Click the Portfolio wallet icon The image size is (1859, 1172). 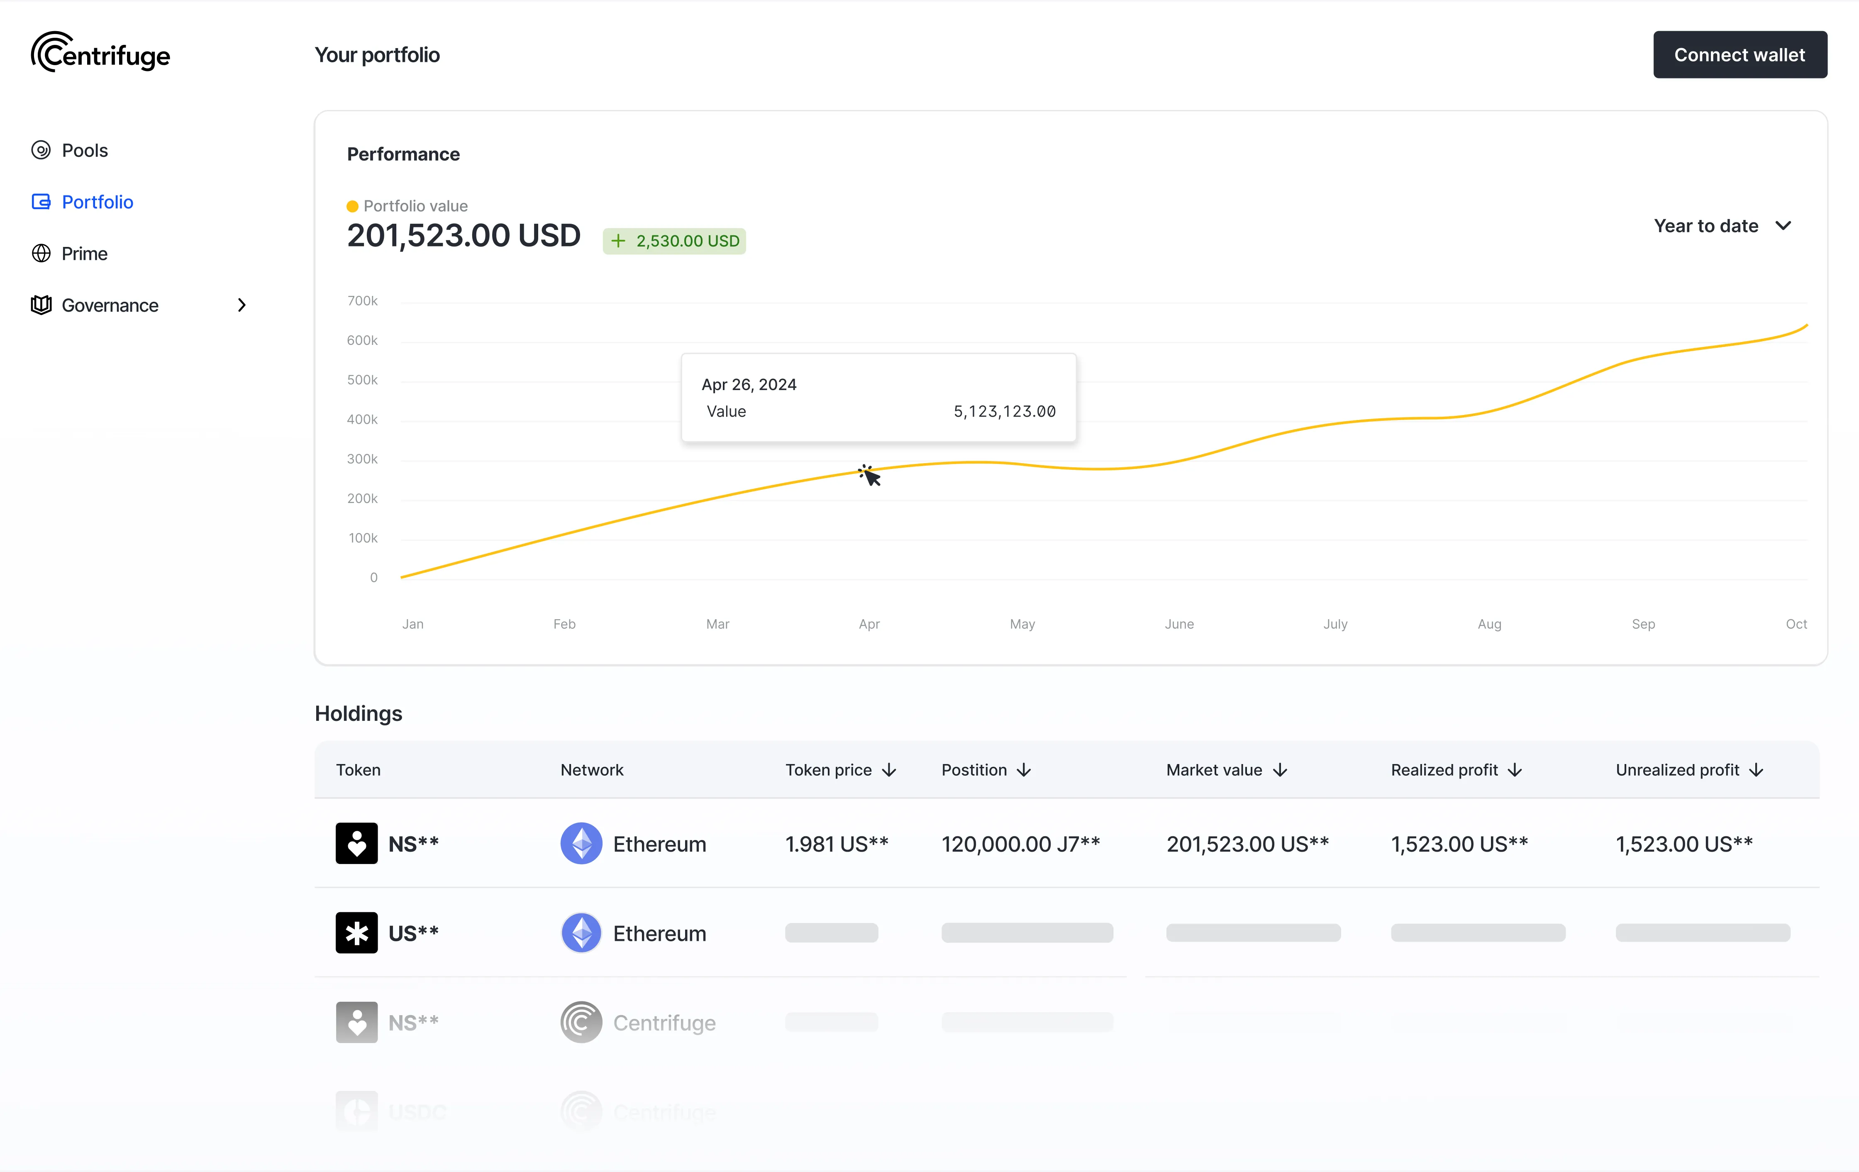pos(41,202)
